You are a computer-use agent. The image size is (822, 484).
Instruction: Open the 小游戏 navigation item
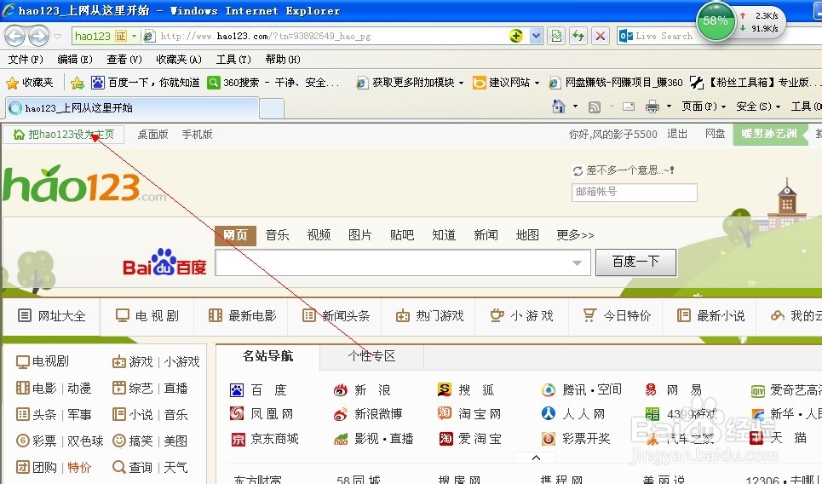coord(522,315)
